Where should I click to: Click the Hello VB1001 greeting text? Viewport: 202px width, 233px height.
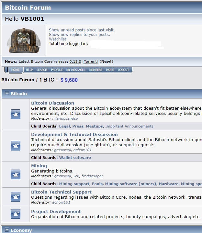tap(25, 19)
